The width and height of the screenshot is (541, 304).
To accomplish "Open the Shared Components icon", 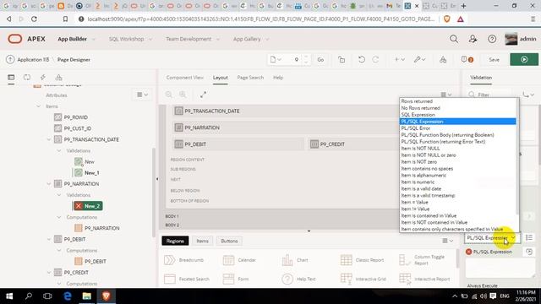I will point(443,60).
